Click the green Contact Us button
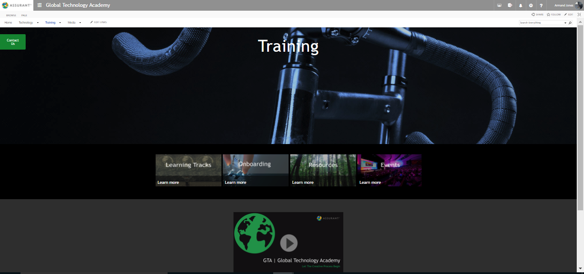The height and width of the screenshot is (274, 584). coord(13,42)
